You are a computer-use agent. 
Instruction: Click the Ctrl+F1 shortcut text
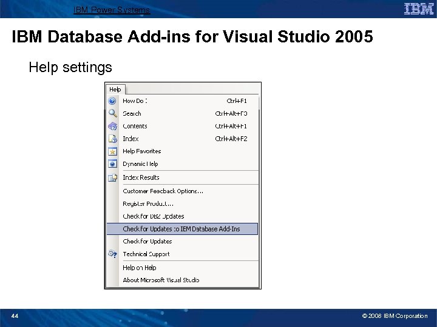[x=237, y=101]
